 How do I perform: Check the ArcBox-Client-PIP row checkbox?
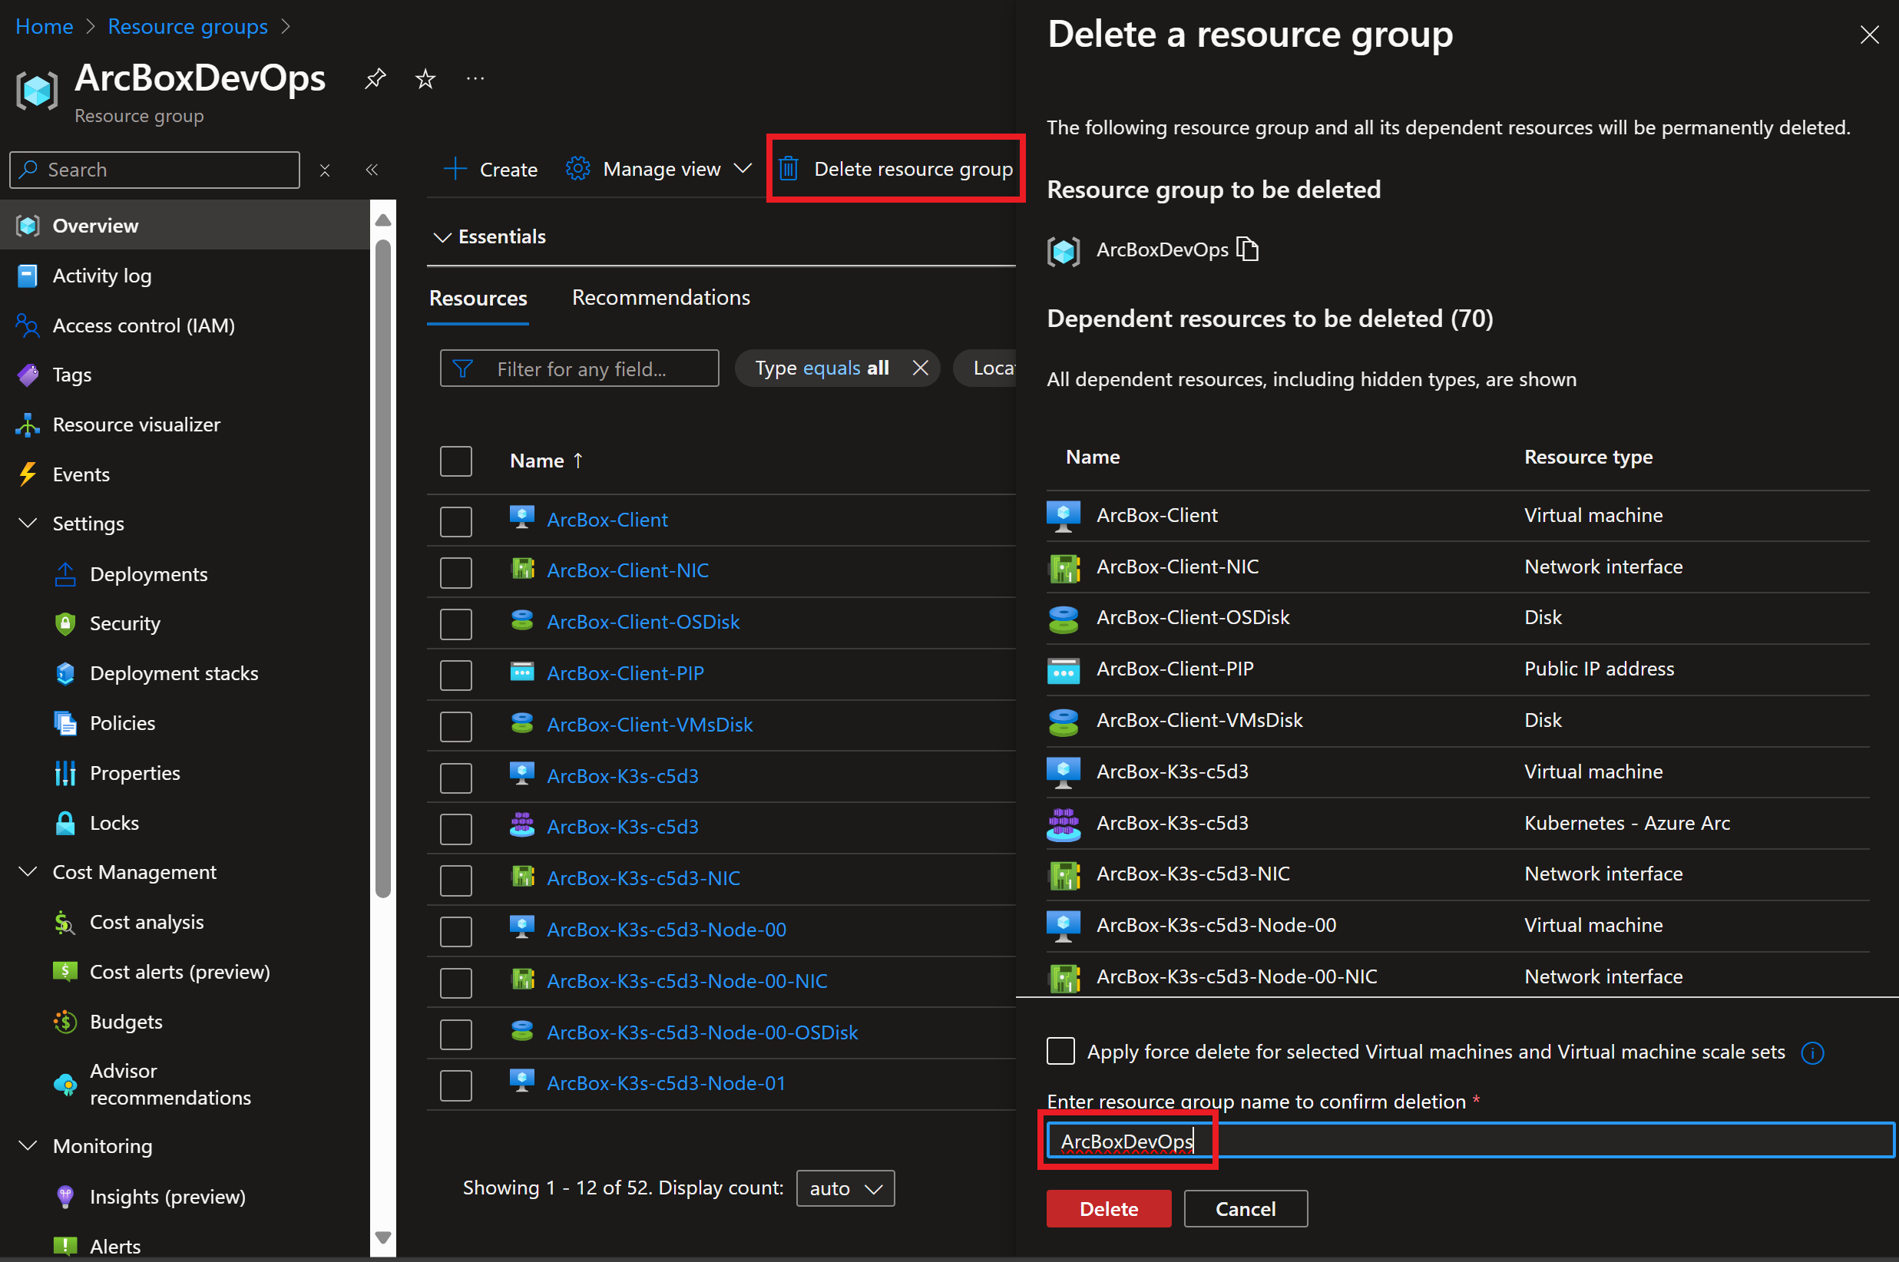(455, 675)
